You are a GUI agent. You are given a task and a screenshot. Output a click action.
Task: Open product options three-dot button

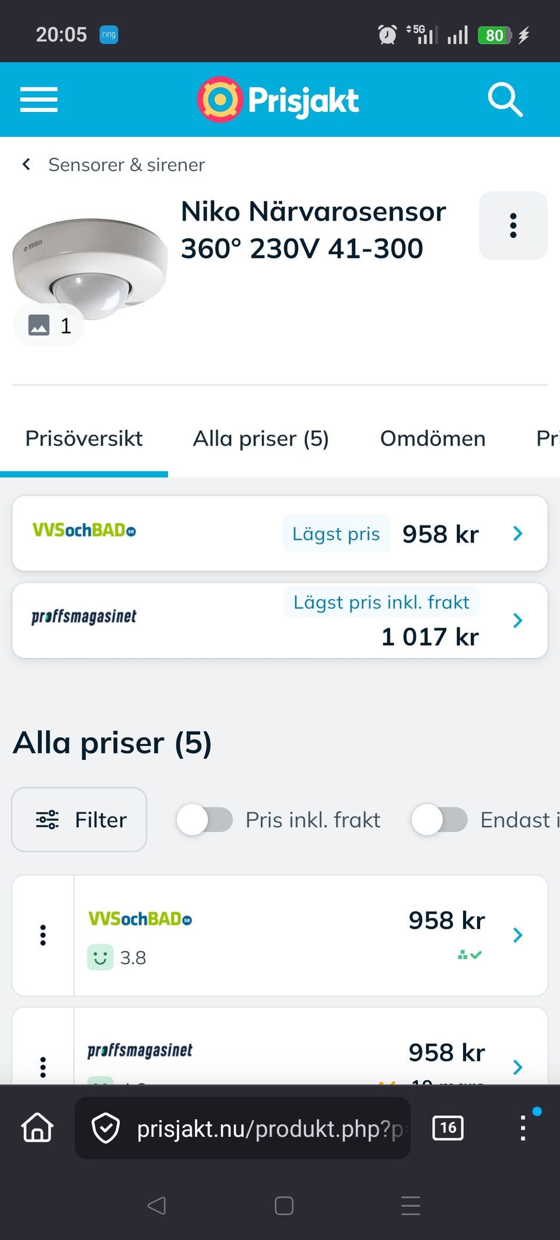(513, 225)
